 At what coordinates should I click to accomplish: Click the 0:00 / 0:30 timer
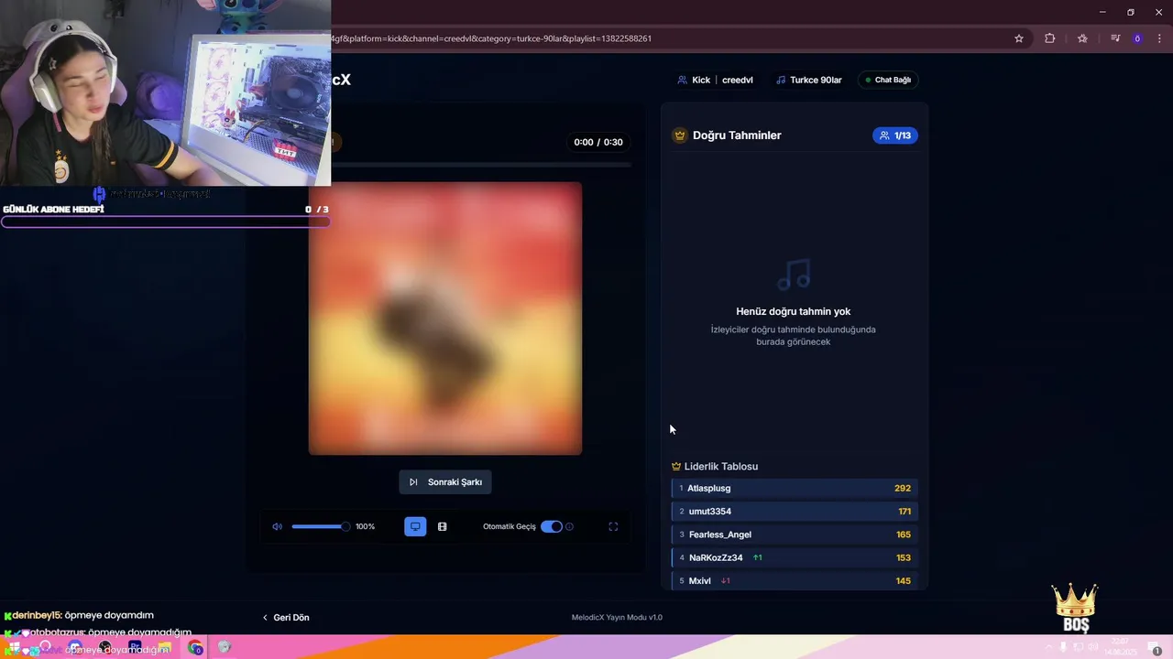tap(598, 142)
